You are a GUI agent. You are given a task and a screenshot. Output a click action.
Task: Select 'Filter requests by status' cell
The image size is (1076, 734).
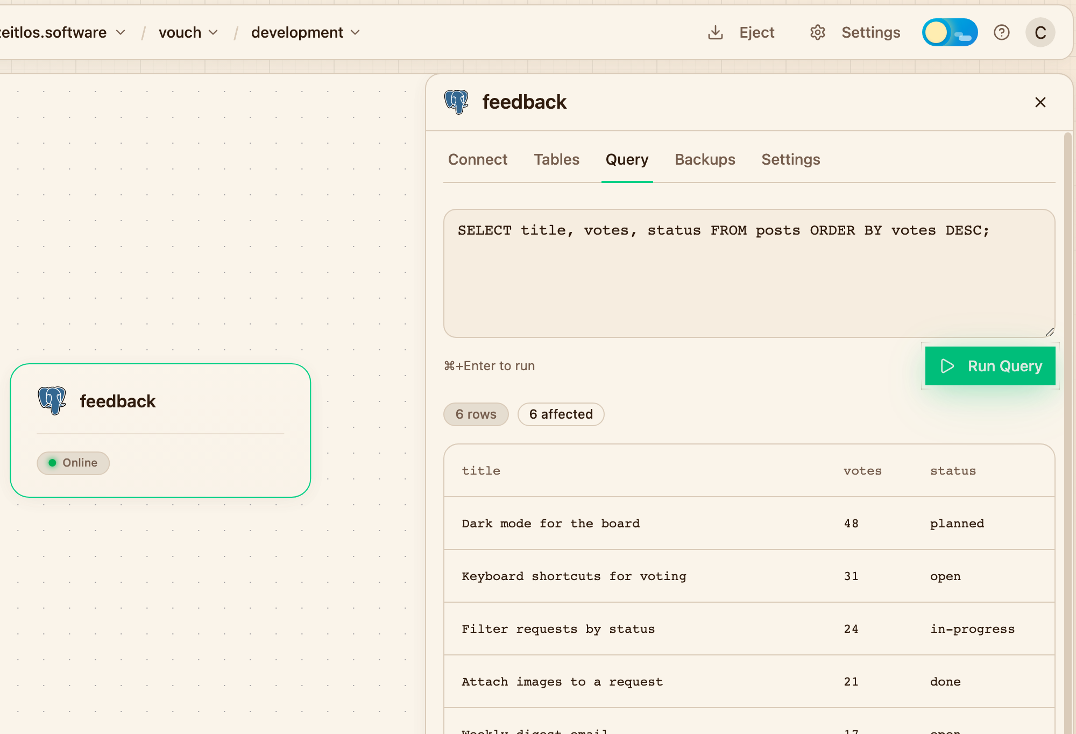click(x=558, y=629)
